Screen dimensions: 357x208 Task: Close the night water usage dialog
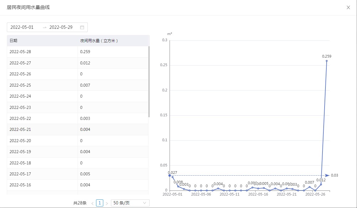348,8
